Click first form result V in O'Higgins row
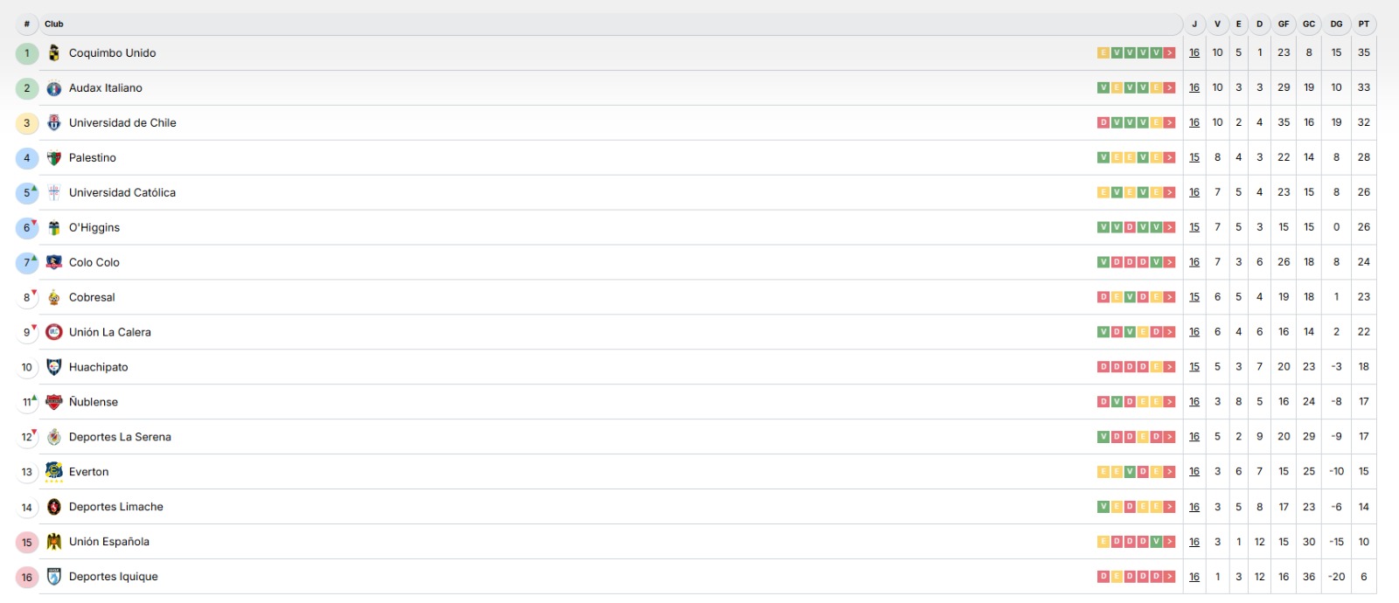The image size is (1399, 603). click(x=1103, y=227)
